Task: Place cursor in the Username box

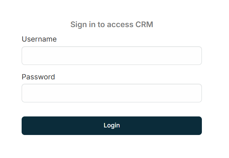Action: 112,56
